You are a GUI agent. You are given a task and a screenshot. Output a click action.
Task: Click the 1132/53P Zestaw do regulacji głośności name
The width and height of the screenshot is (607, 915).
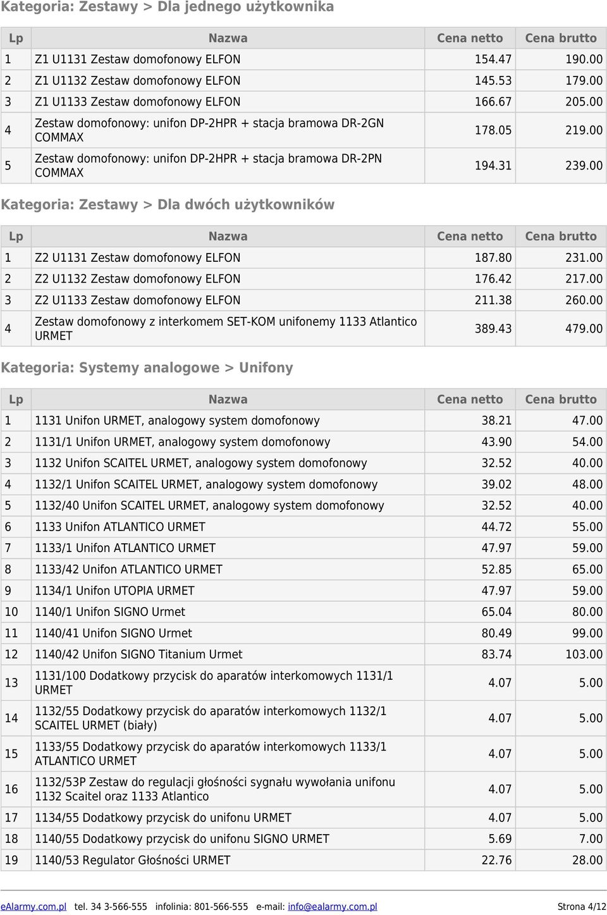tap(215, 789)
